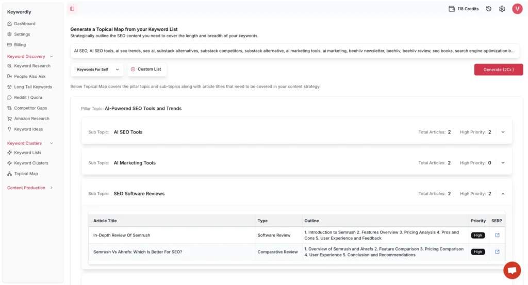Expand the Content Production section
This screenshot has height=285, width=528.
[51, 188]
